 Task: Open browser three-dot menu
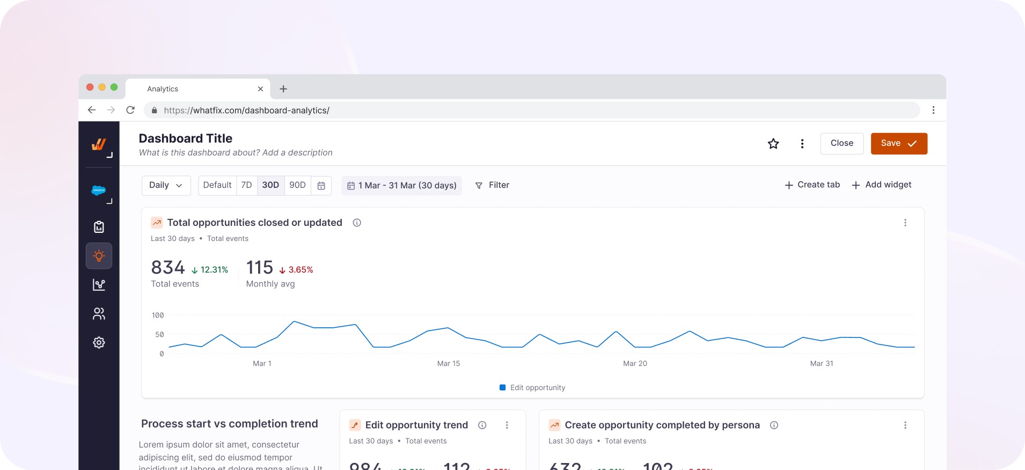pos(933,110)
